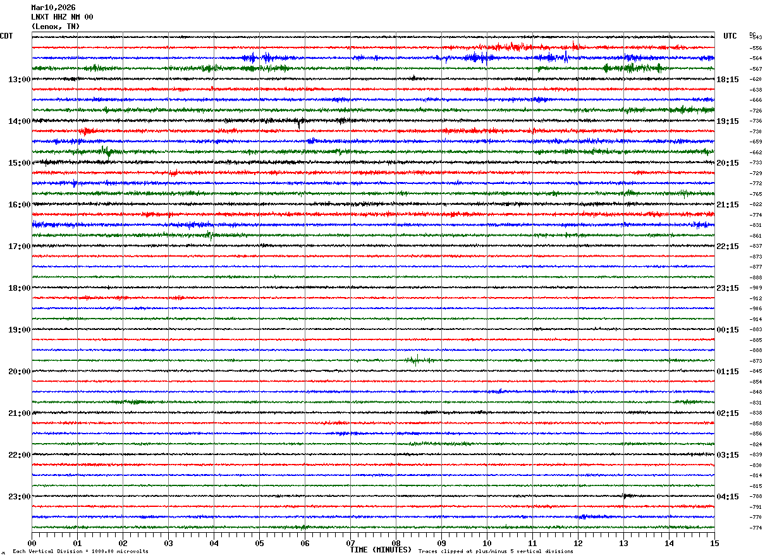The height and width of the screenshot is (560, 765).
Task: Click the 20:15 UTC time label
Action: (728, 163)
